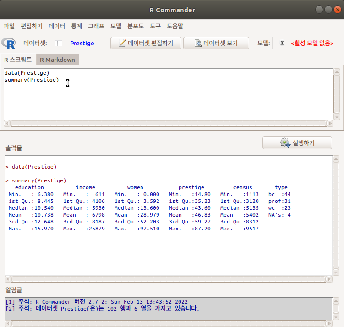Click output pane scroll-right arrow
This screenshot has width=344, height=327.
tap(329, 279)
